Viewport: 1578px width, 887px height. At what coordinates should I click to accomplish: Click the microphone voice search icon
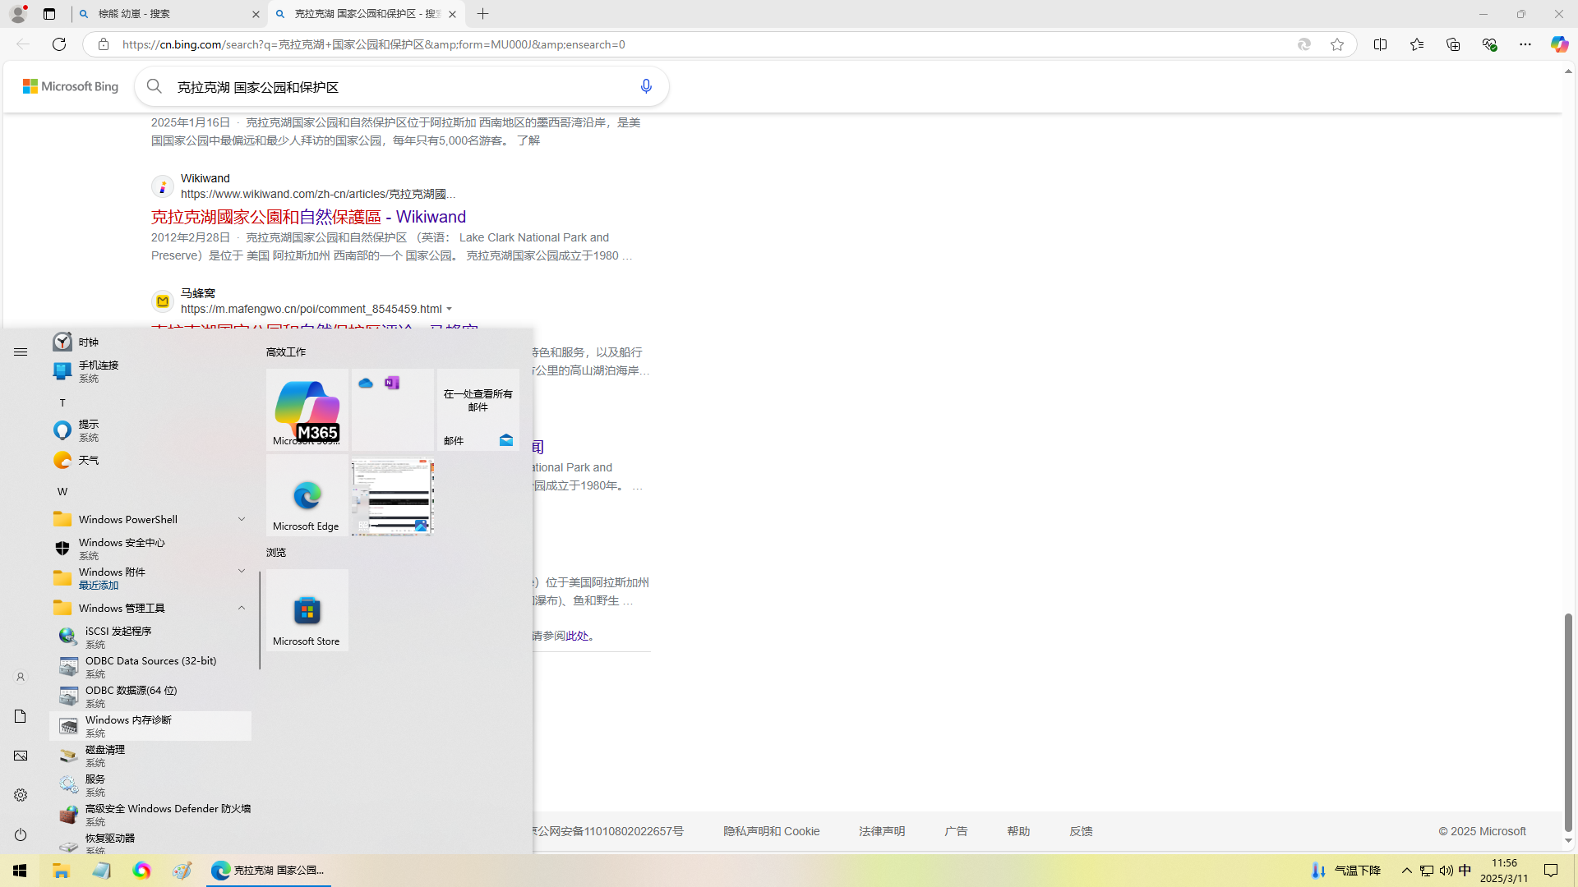click(646, 86)
